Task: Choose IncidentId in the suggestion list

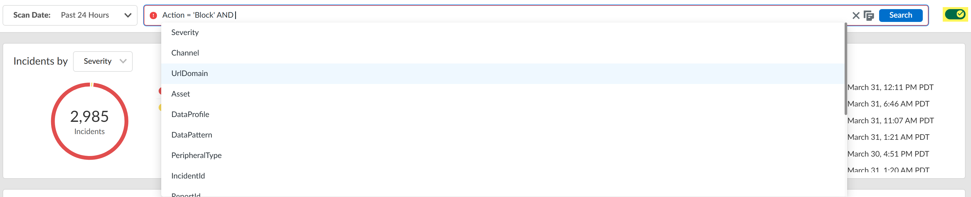Action: coord(188,176)
